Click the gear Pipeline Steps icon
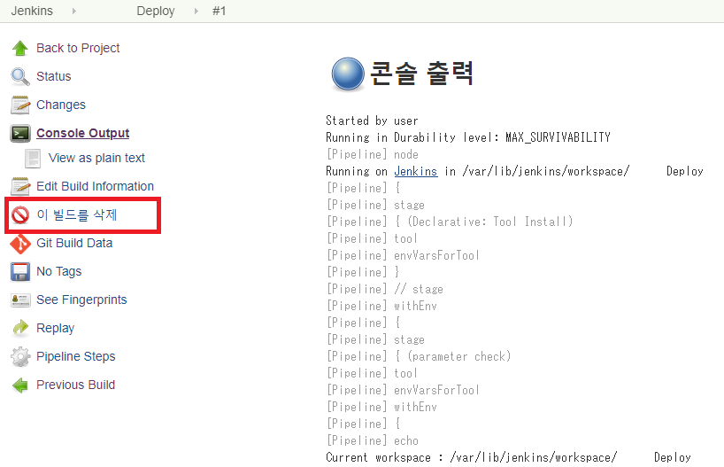 19,356
